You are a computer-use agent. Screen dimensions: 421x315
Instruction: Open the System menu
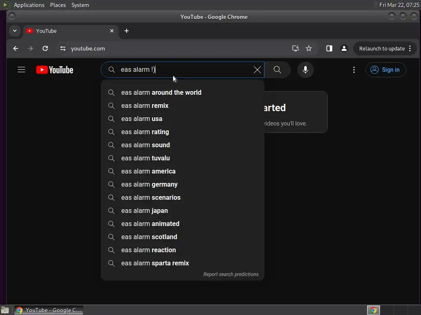click(x=80, y=5)
